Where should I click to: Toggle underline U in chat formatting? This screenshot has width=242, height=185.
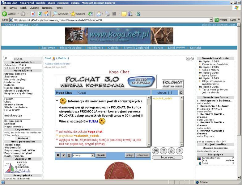tap(69, 155)
